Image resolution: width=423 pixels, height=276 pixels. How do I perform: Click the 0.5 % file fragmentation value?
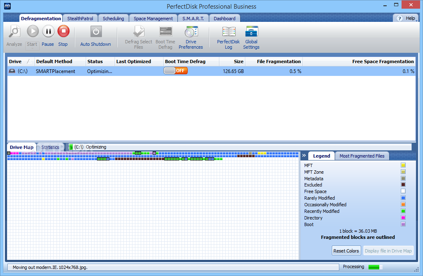295,71
